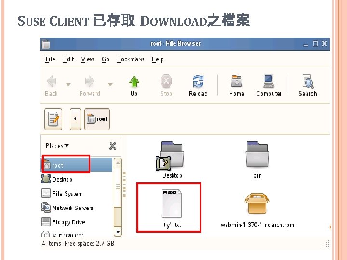Viewport: 347px width, 260px height.
Task: Open the Bookmarks menu
Action: click(131, 59)
